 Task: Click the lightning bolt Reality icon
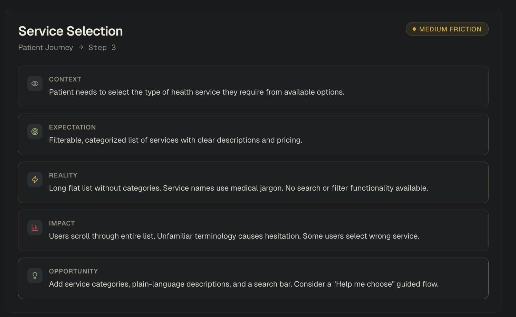coord(35,180)
